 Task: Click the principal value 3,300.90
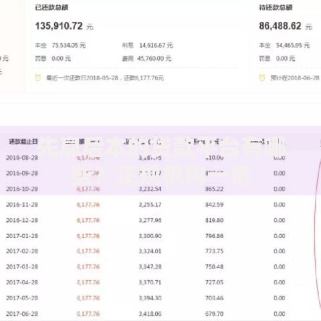tap(150, 235)
